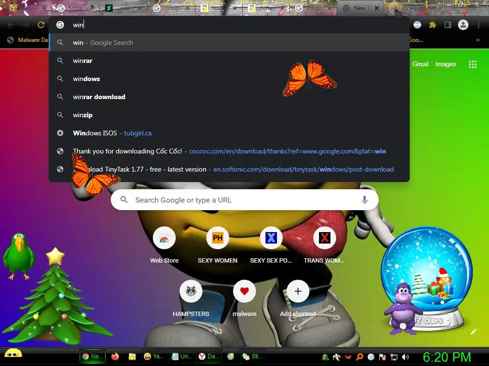Click the green disc taskbar icon
The width and height of the screenshot is (489, 366).
[231, 356]
